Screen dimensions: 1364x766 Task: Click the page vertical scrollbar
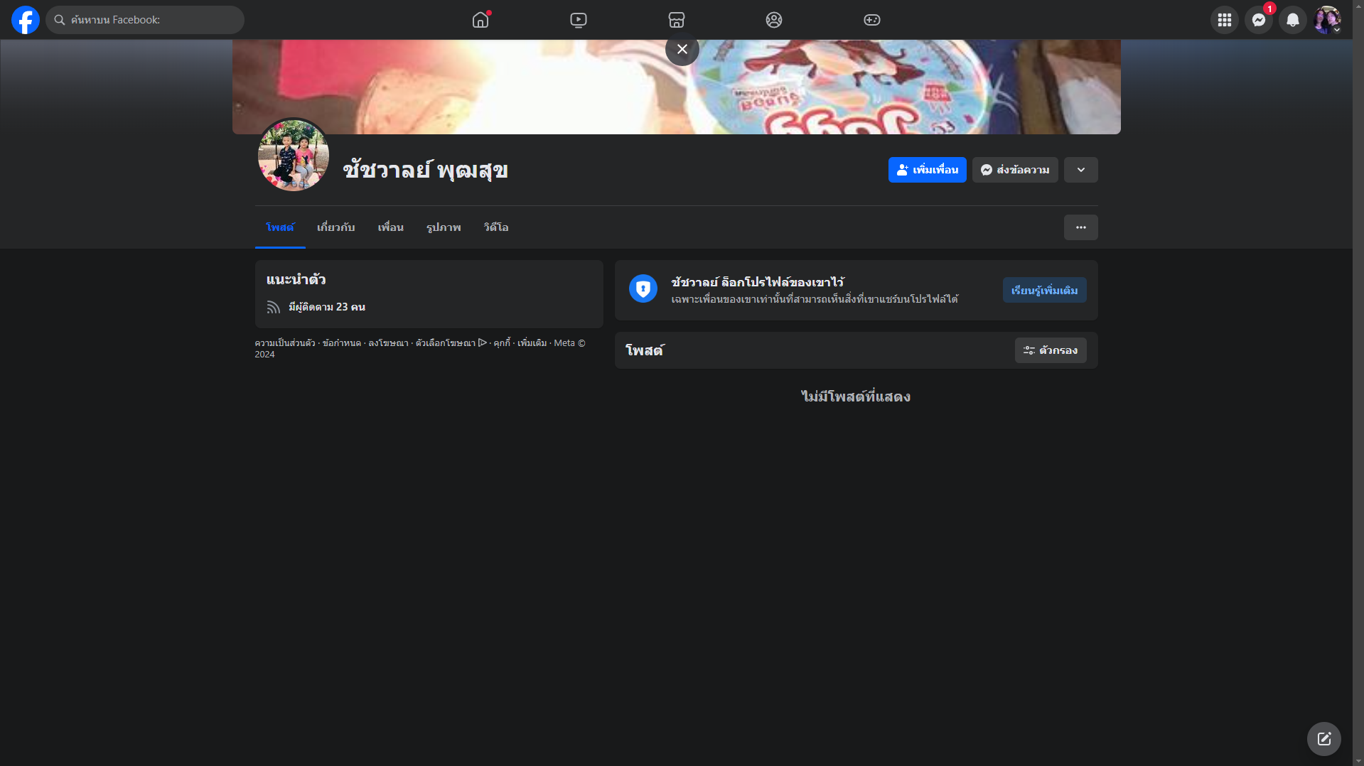(x=1358, y=383)
